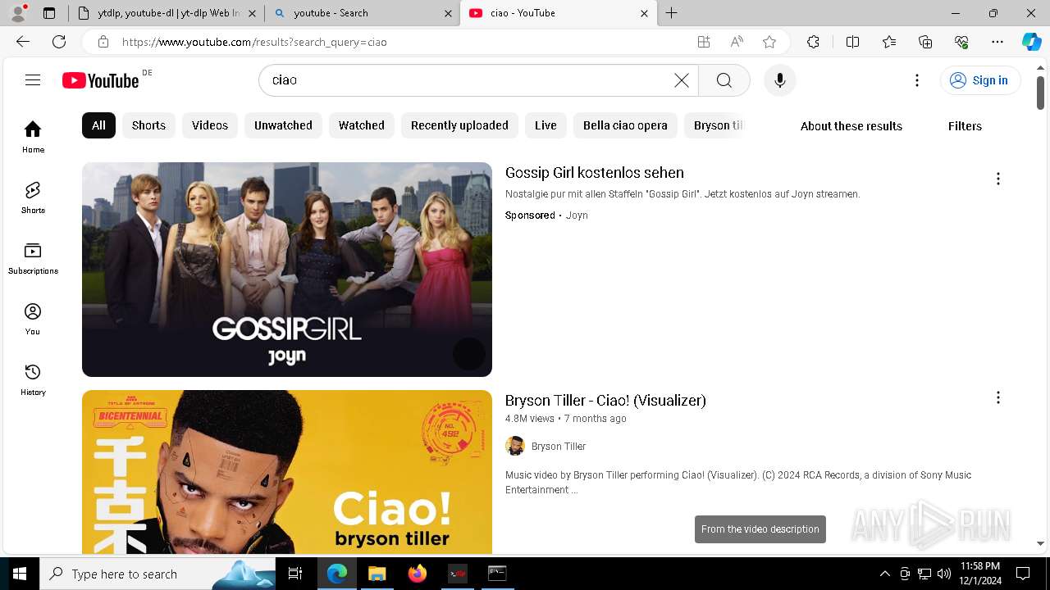Add this page to favorites via the star
1050x590 pixels.
click(769, 42)
